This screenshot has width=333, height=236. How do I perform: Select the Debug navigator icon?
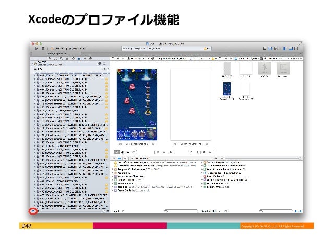click(x=79, y=58)
